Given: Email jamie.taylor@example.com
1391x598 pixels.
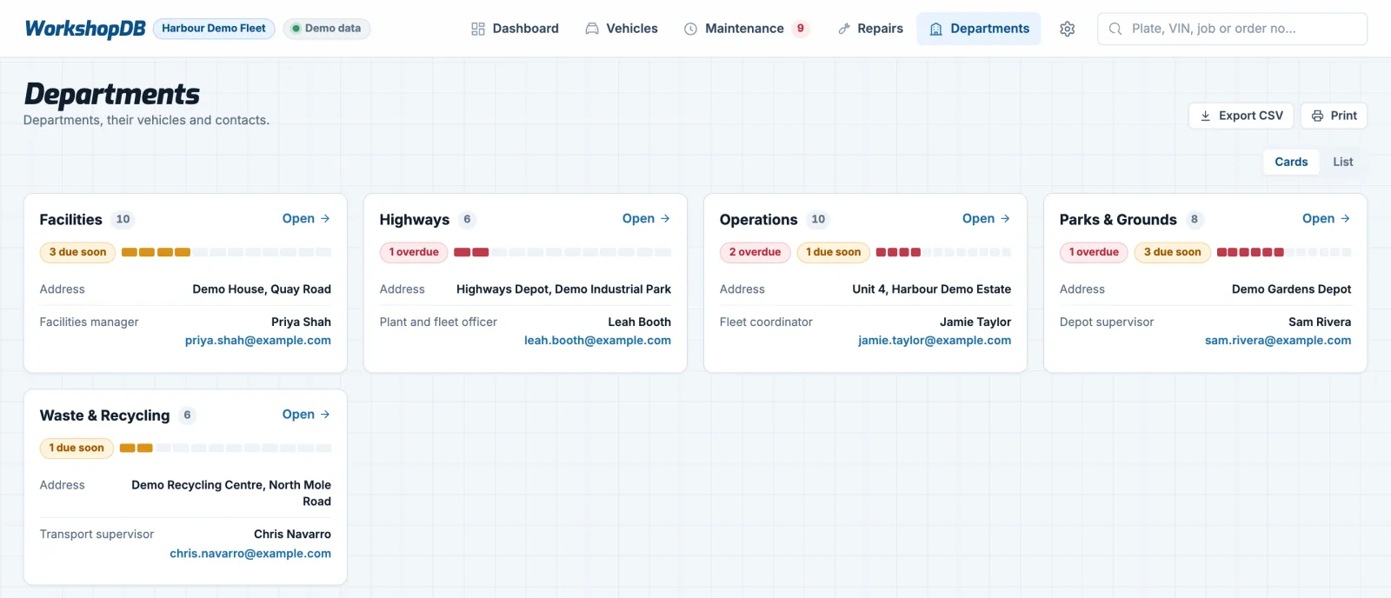Looking at the screenshot, I should (x=935, y=341).
